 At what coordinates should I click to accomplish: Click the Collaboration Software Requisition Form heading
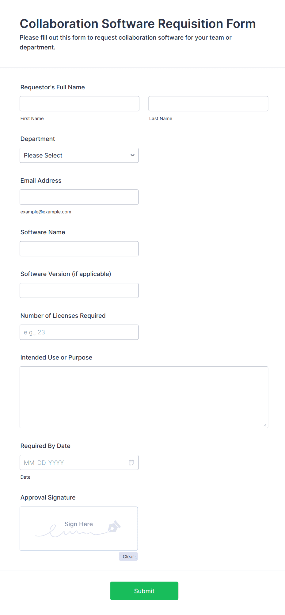pyautogui.click(x=138, y=24)
